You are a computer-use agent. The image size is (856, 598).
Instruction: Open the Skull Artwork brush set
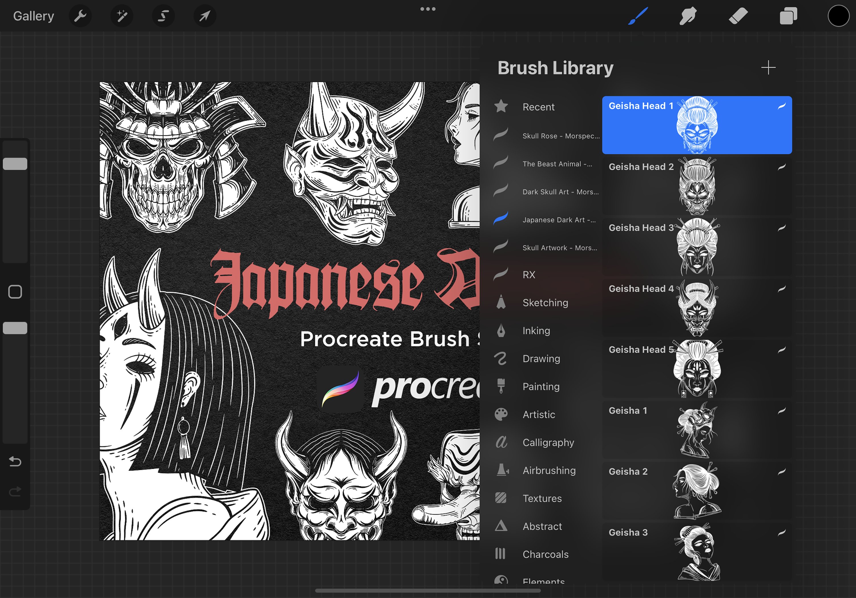click(545, 248)
